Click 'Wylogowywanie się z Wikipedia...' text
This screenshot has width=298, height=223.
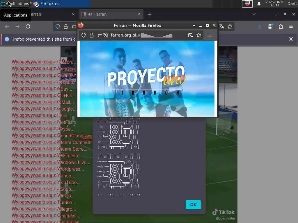click(47, 156)
